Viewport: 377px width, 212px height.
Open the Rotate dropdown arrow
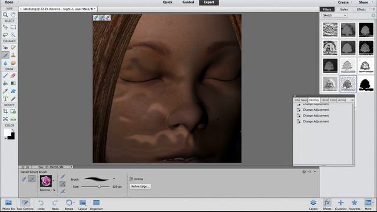[x=74, y=203]
